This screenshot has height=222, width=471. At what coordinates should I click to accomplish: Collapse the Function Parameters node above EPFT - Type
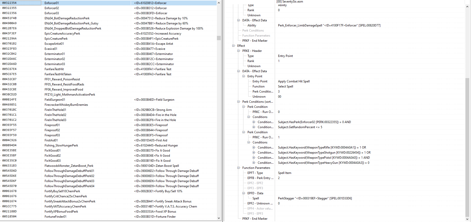tap(238, 168)
